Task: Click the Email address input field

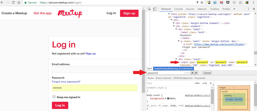Action: point(94,69)
